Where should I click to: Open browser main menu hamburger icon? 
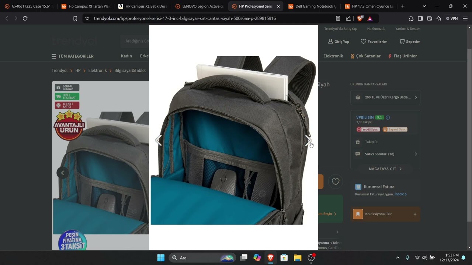tap(465, 18)
